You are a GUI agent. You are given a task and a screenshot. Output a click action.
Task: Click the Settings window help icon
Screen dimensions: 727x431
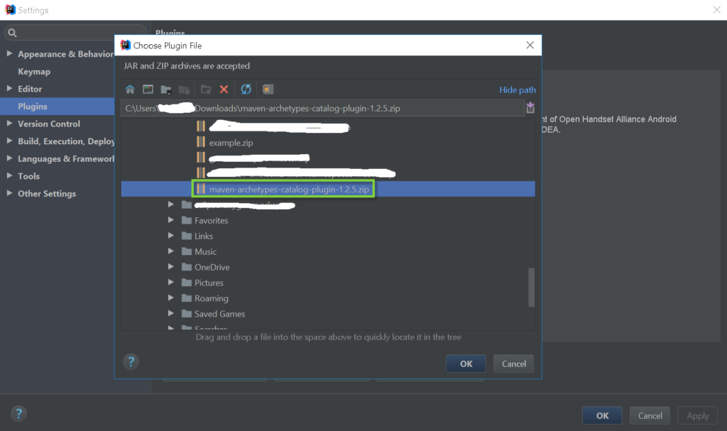[18, 413]
